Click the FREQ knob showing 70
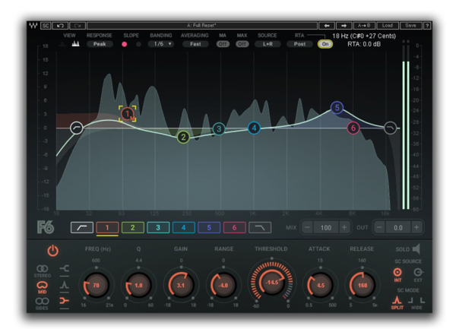456x329 pixels. [x=96, y=286]
